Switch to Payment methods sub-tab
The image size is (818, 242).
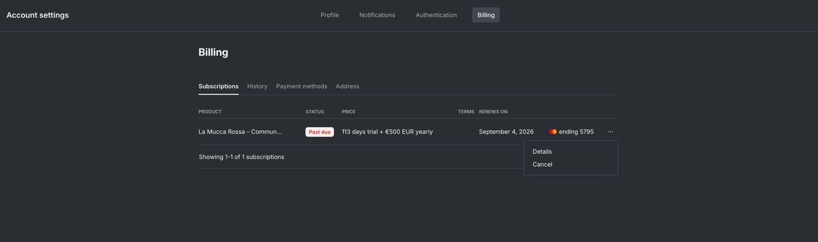pyautogui.click(x=302, y=87)
